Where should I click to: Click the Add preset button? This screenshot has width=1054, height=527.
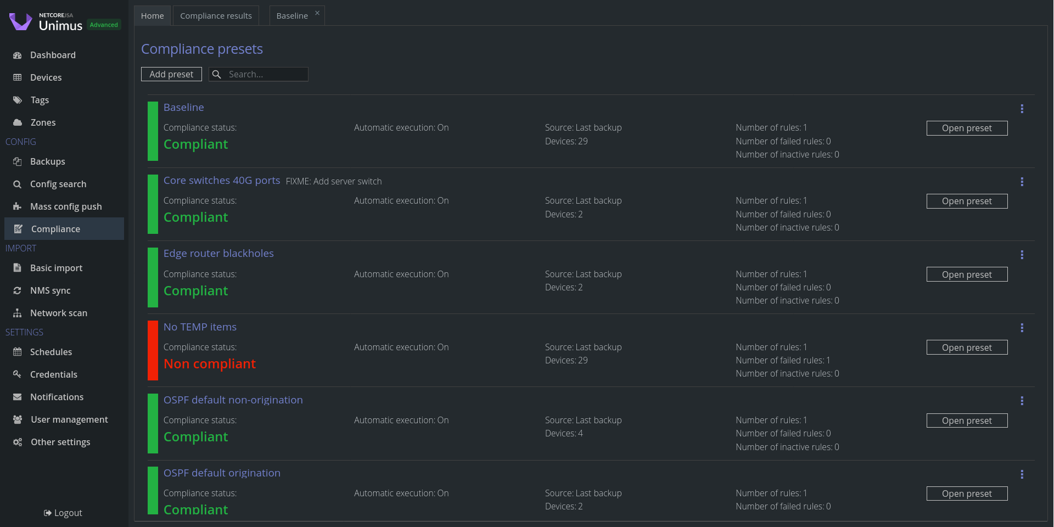pyautogui.click(x=171, y=74)
